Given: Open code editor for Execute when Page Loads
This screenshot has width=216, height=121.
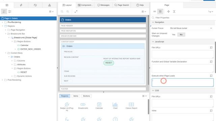Looking at the screenshot, I should tap(211, 76).
